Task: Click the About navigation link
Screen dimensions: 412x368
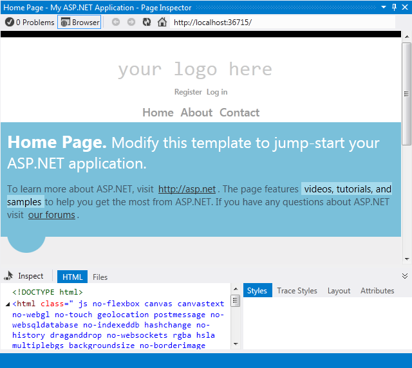Action: [x=196, y=113]
